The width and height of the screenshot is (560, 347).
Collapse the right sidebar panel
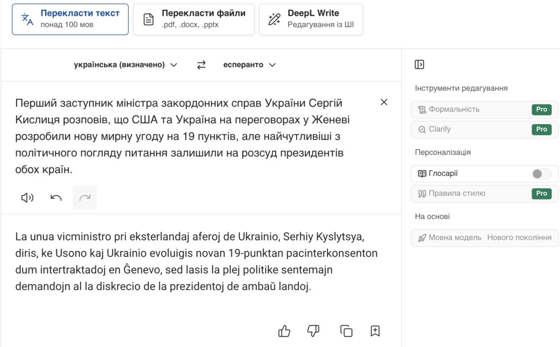pyautogui.click(x=420, y=65)
